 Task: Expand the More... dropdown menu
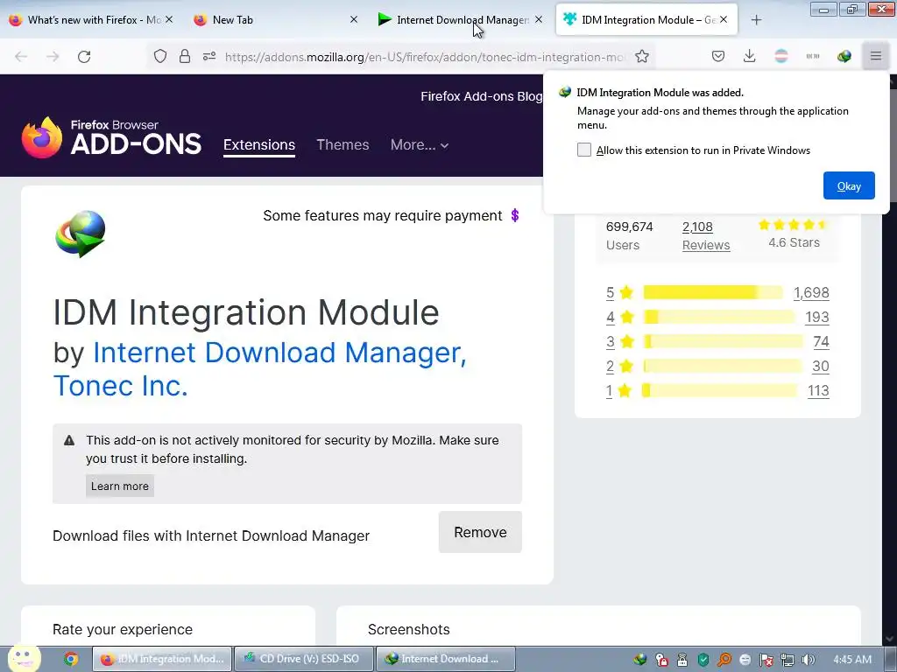point(420,145)
